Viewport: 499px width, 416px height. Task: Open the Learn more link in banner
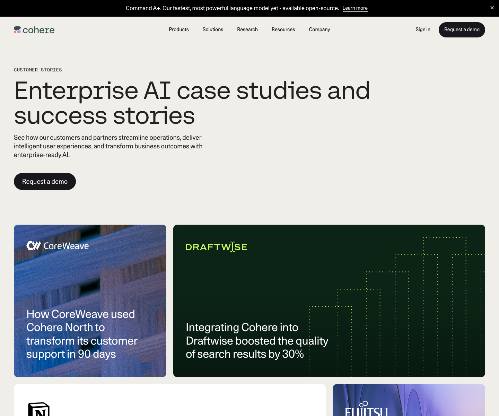(355, 8)
